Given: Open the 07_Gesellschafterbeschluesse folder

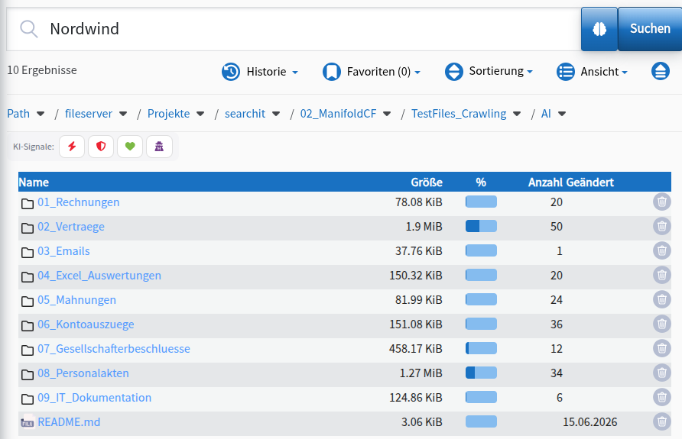Looking at the screenshot, I should pos(113,349).
